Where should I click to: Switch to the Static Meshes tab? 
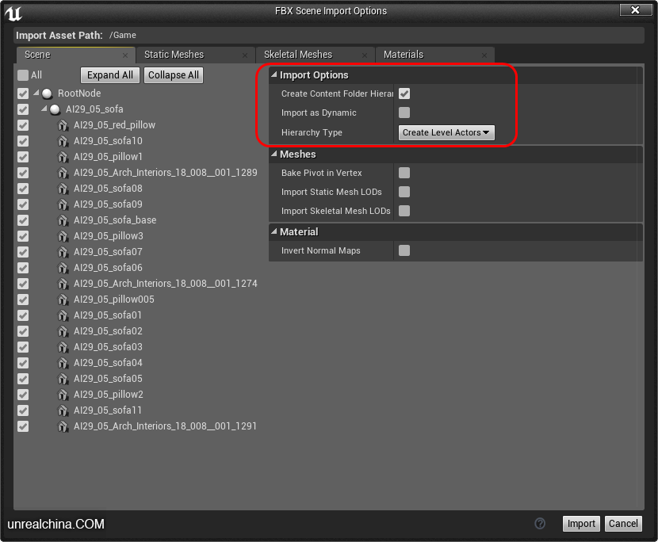point(196,55)
